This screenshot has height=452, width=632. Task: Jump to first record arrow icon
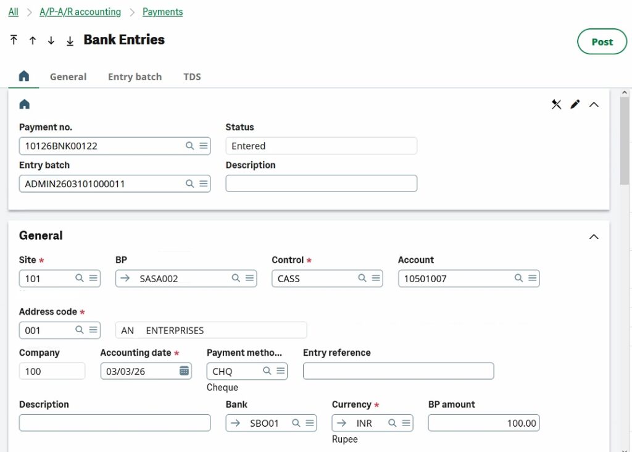pyautogui.click(x=14, y=40)
